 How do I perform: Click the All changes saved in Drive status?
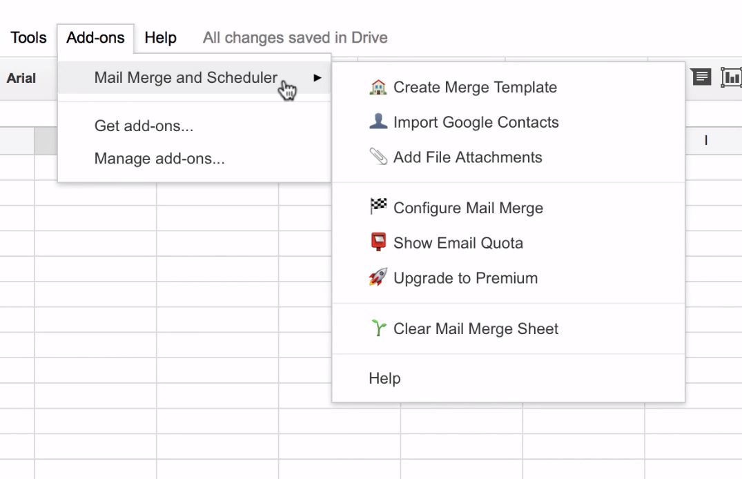tap(295, 38)
